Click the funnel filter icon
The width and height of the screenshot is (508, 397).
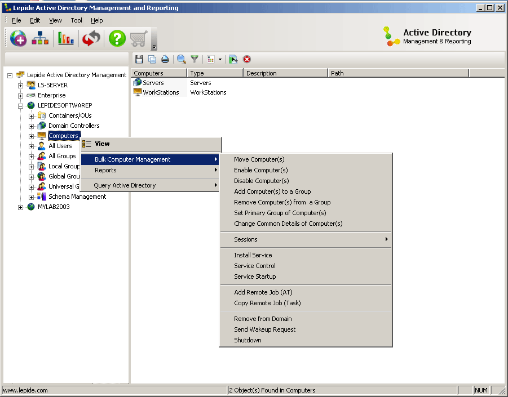pos(195,59)
